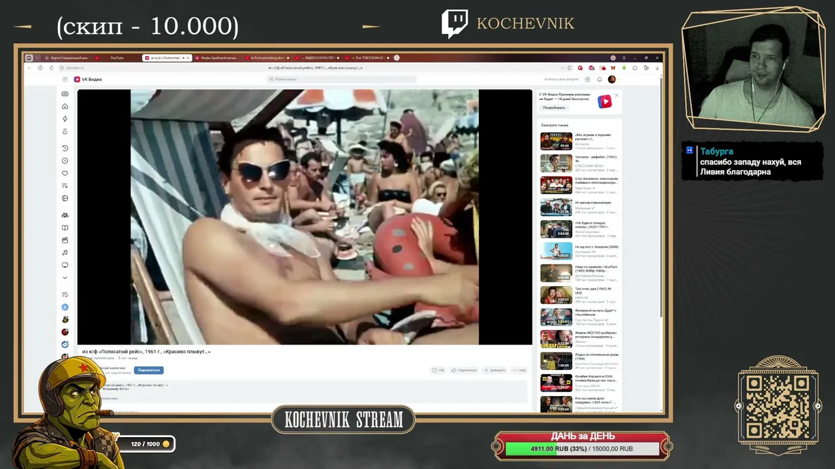
Task: Click the 'Смотрите также' heading
Action: [554, 125]
